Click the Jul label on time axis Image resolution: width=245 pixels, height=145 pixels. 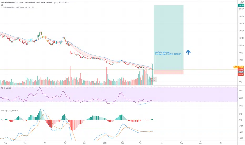pos(221,143)
